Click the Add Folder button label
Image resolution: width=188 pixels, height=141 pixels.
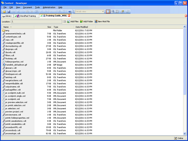point(88,21)
